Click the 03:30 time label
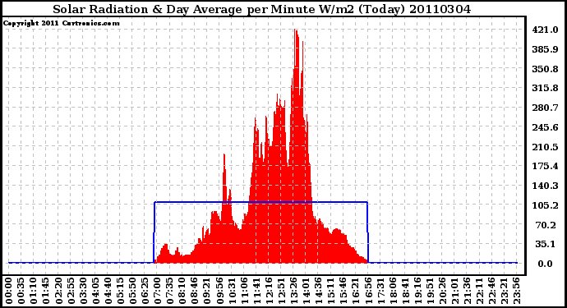Screen dimensions: 567x308 [83, 291]
